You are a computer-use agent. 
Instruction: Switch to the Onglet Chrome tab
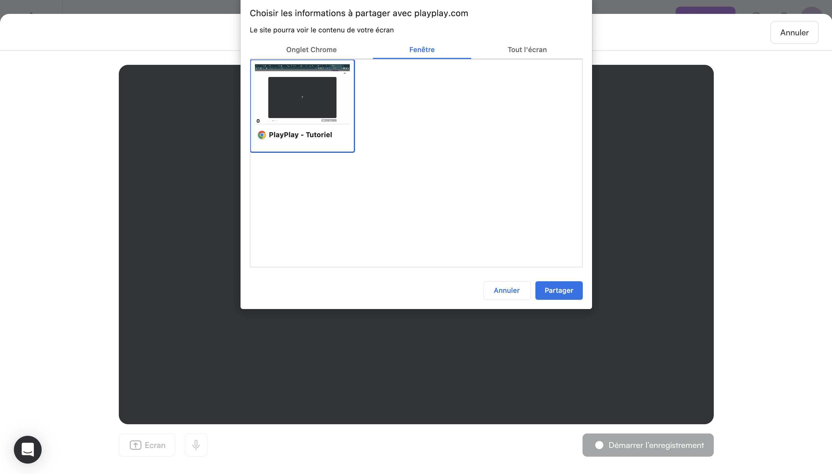pyautogui.click(x=311, y=49)
